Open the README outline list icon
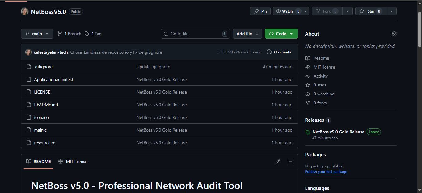This screenshot has width=422, height=193. (x=289, y=162)
